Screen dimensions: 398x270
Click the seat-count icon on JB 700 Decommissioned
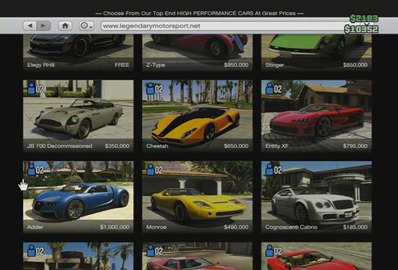[35, 89]
